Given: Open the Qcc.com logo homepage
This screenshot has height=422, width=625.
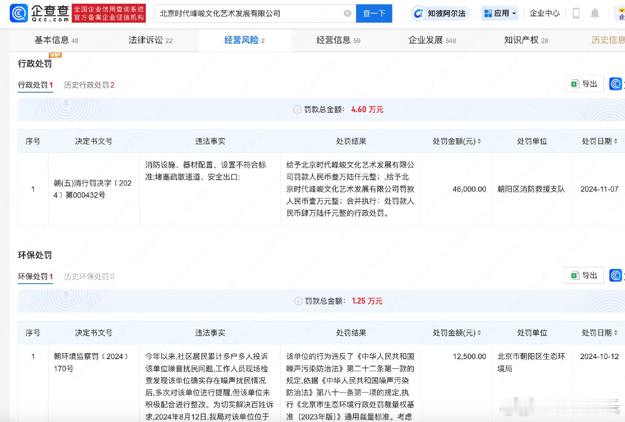Looking at the screenshot, I should (39, 13).
